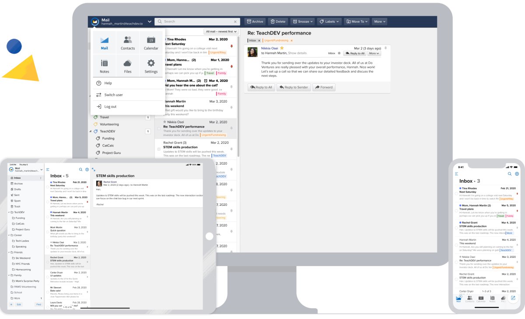
Task: Open Contacts from the app launcher
Action: pos(128,42)
